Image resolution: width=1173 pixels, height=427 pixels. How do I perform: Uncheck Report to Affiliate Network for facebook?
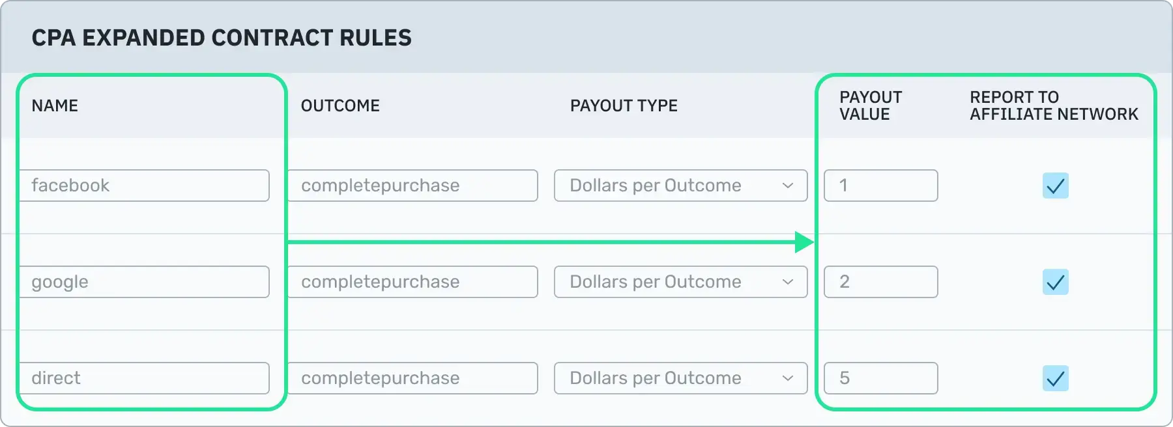pyautogui.click(x=1056, y=186)
